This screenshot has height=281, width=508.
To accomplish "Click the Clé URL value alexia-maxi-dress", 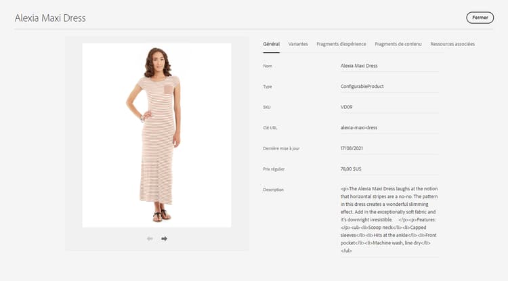I will tap(359, 127).
